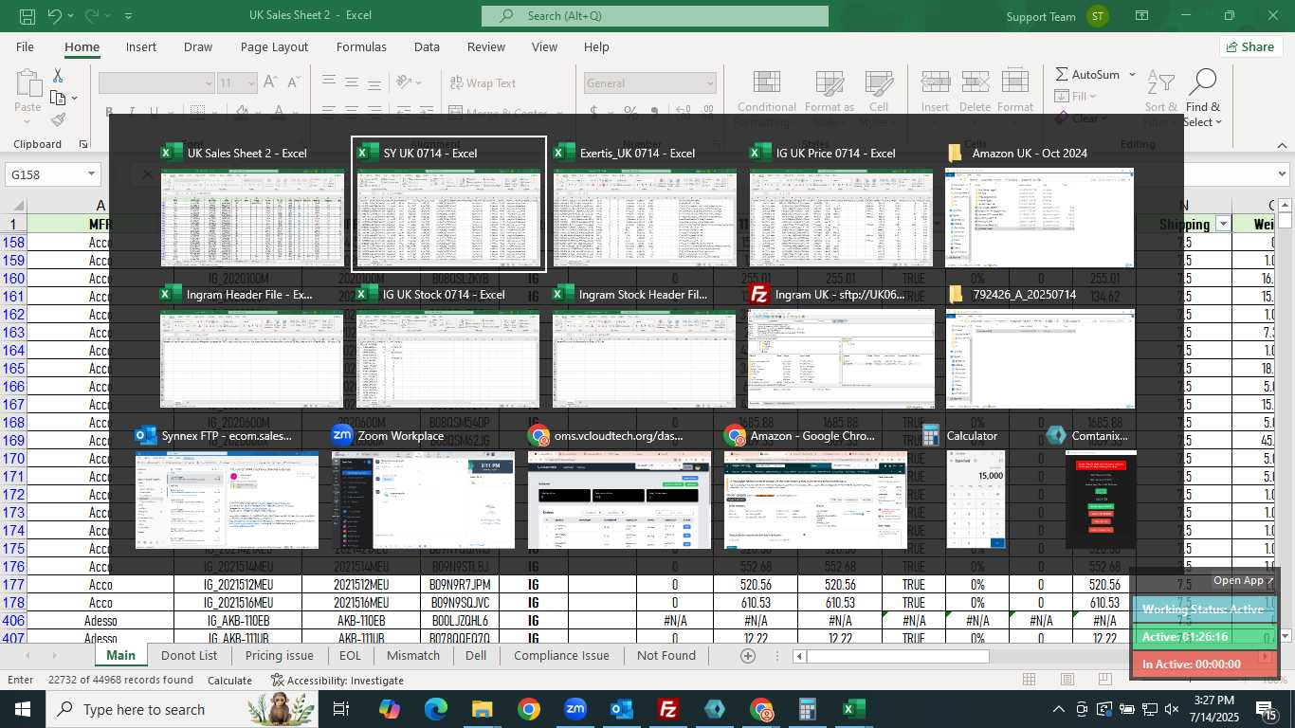
Task: Click the AutoSum sigma icon
Action: pyautogui.click(x=1062, y=74)
